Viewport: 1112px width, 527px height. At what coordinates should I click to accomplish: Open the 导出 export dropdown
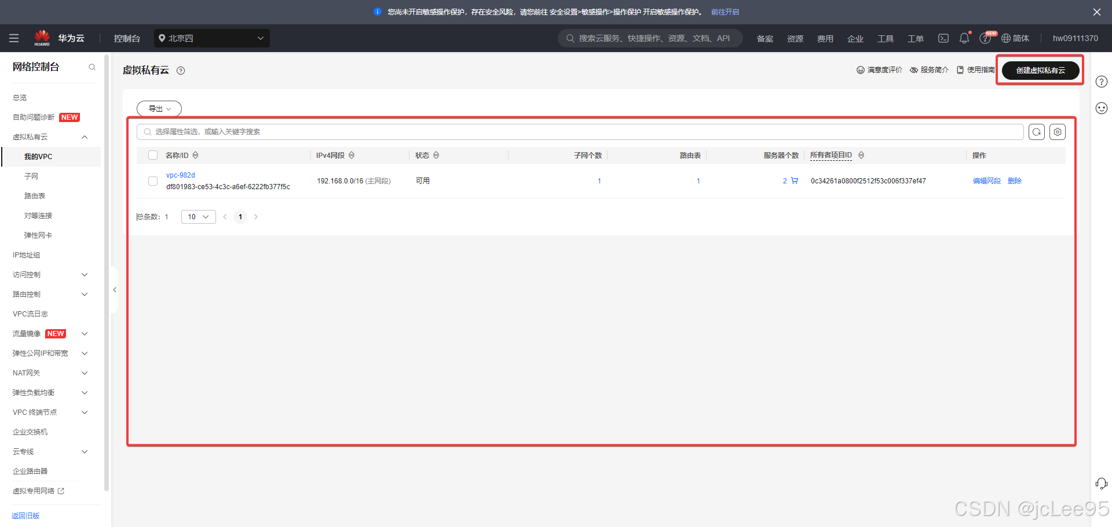(x=159, y=109)
